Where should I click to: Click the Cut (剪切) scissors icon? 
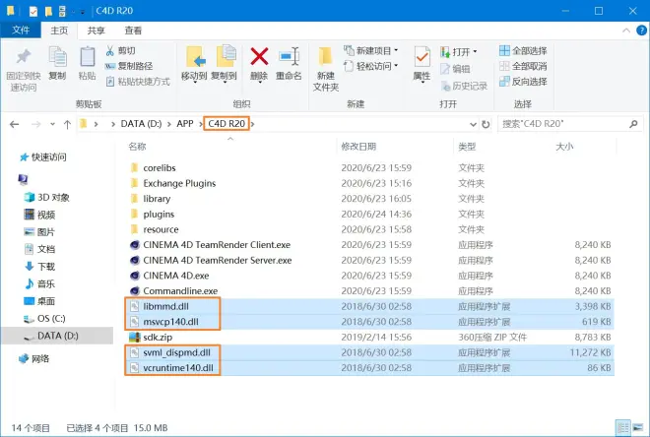[110, 50]
